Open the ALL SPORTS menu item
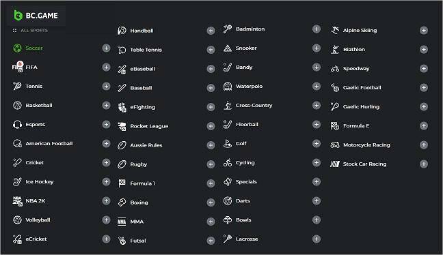Image resolution: width=443 pixels, height=255 pixels. 30,31
